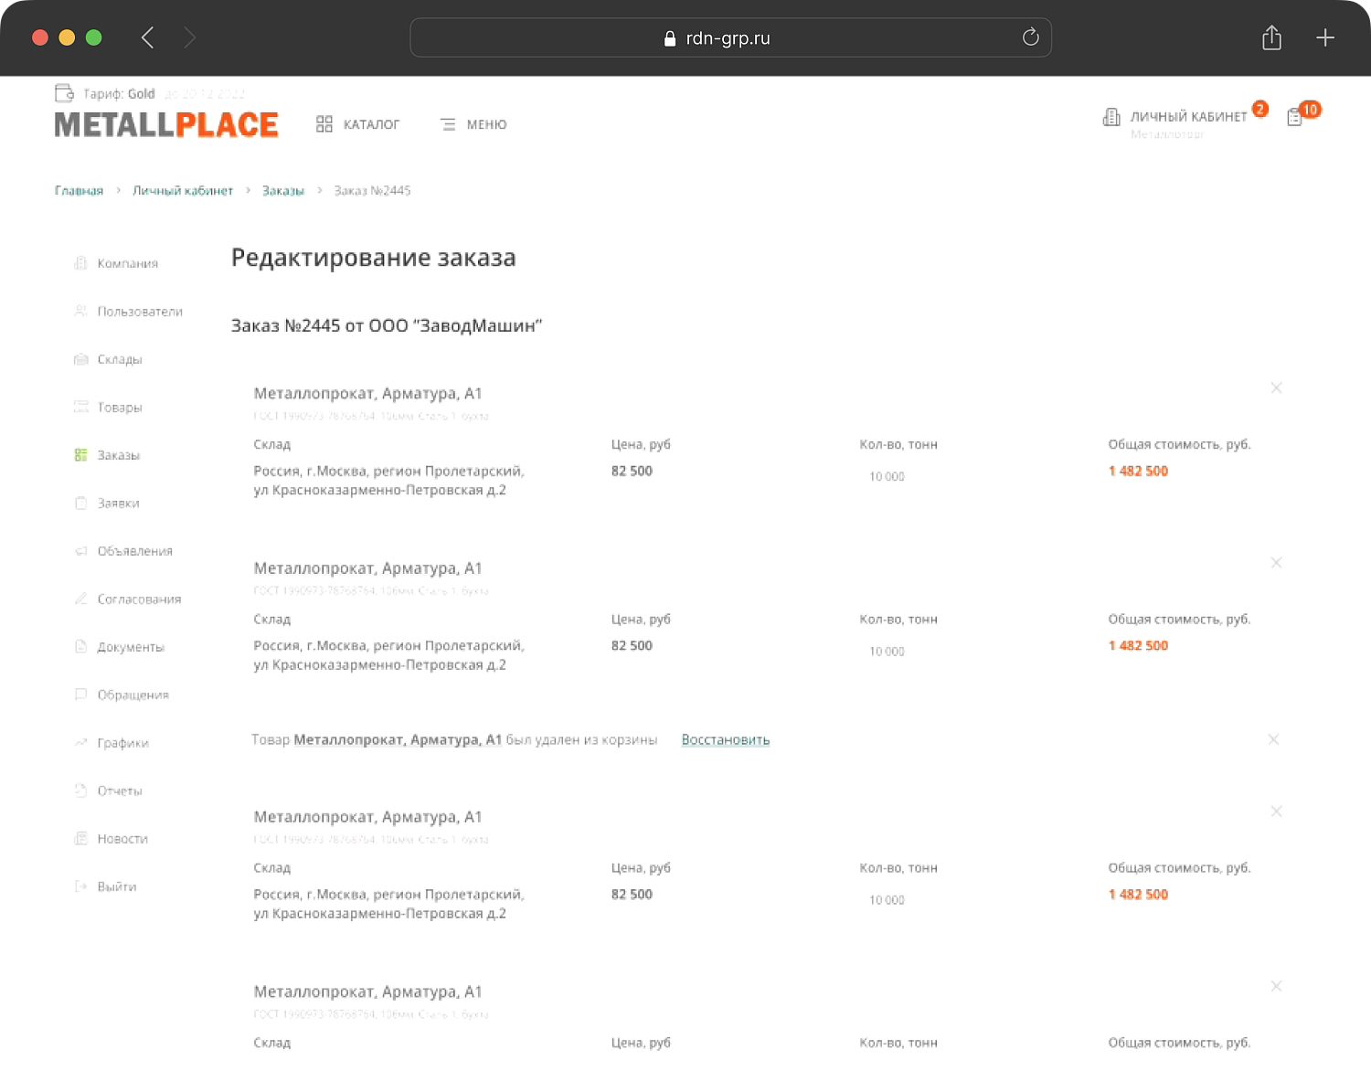Click Восстановить to restore deleted item
This screenshot has height=1071, width=1371.
tap(726, 740)
